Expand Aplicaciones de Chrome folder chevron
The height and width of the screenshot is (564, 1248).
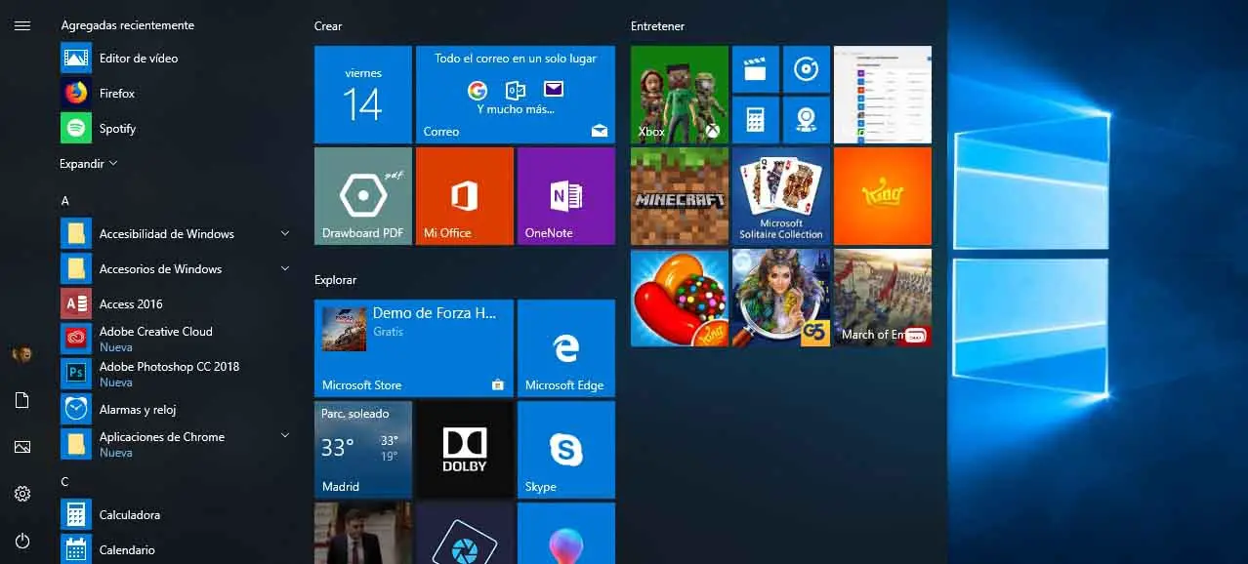pyautogui.click(x=285, y=436)
